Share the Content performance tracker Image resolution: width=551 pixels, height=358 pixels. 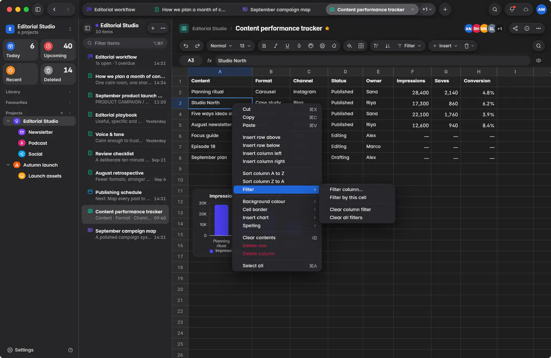click(x=515, y=28)
